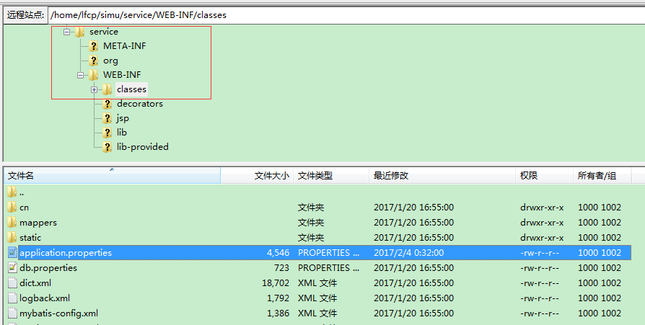Select mybatis-config.xml in file list
The image size is (645, 325).
pos(59,313)
